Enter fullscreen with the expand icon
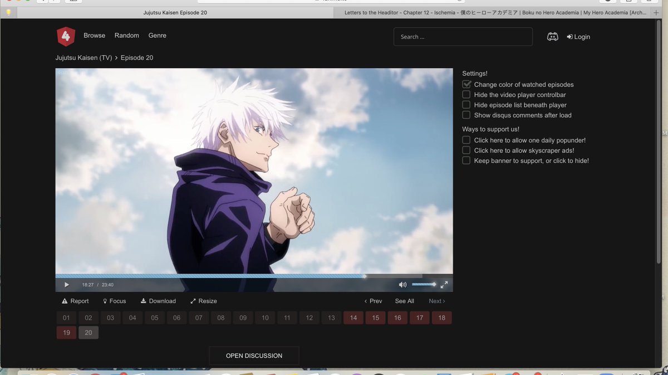The width and height of the screenshot is (668, 375). tap(444, 285)
